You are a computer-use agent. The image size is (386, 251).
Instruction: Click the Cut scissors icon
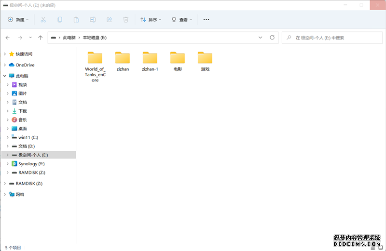43,20
